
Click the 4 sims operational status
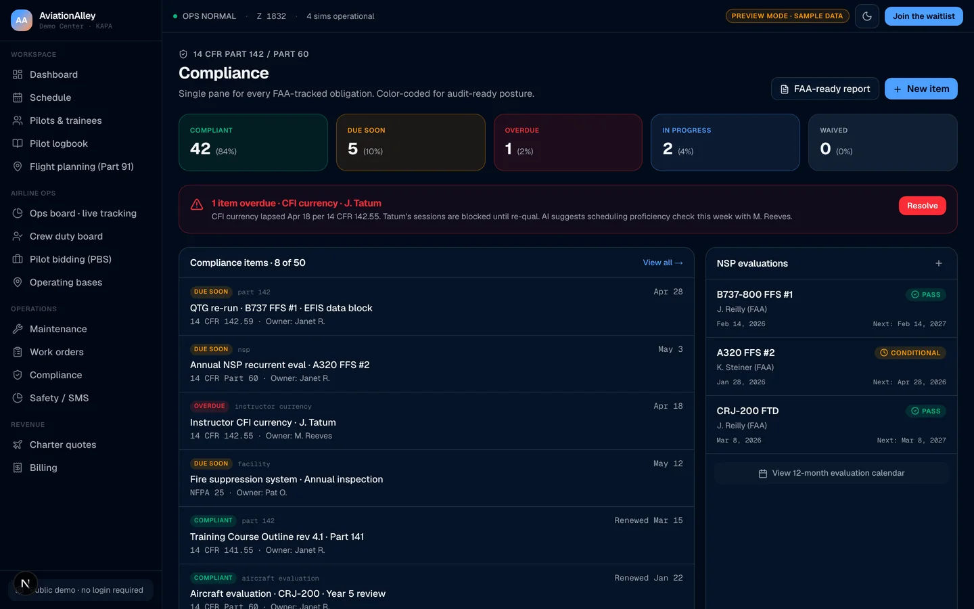tap(340, 16)
